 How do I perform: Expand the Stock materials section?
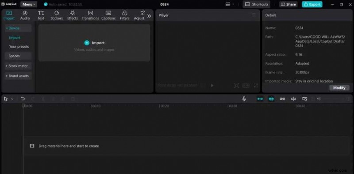tap(18, 66)
